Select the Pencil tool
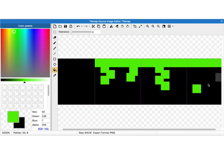The height and width of the screenshot is (159, 224). pyautogui.click(x=55, y=43)
